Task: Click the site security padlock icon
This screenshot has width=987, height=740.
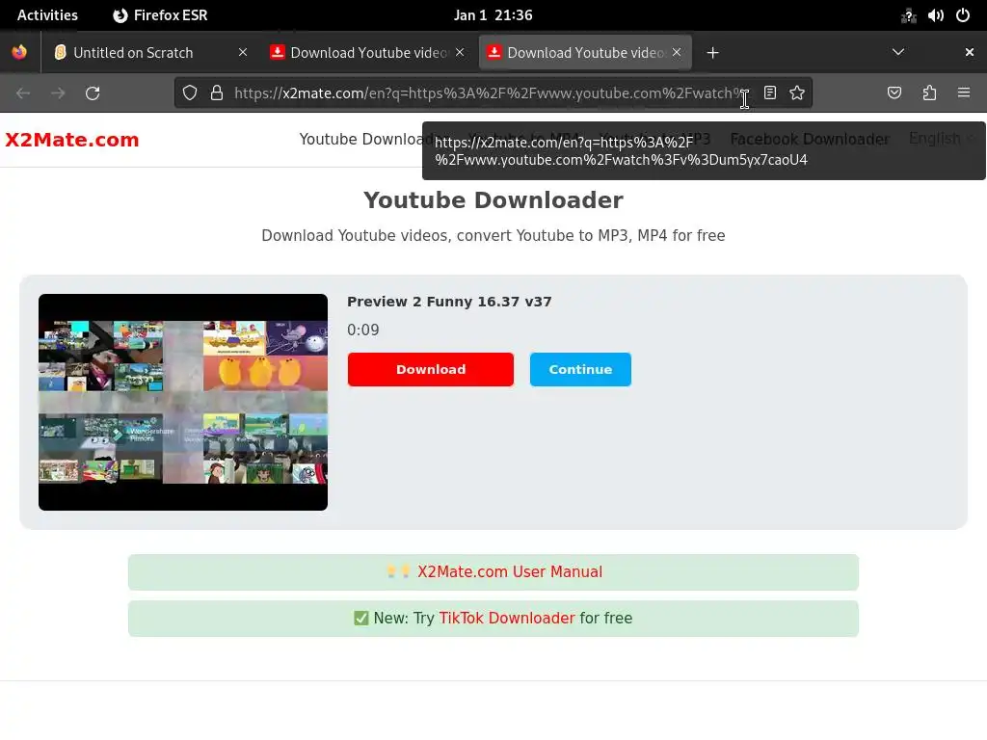Action: coord(217,93)
